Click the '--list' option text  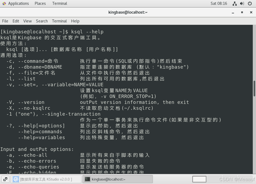click(x=27, y=79)
